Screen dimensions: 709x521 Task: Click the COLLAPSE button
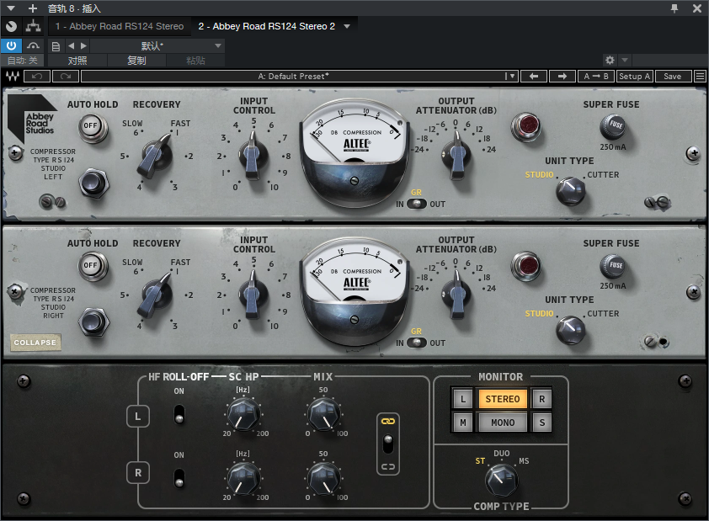(35, 343)
